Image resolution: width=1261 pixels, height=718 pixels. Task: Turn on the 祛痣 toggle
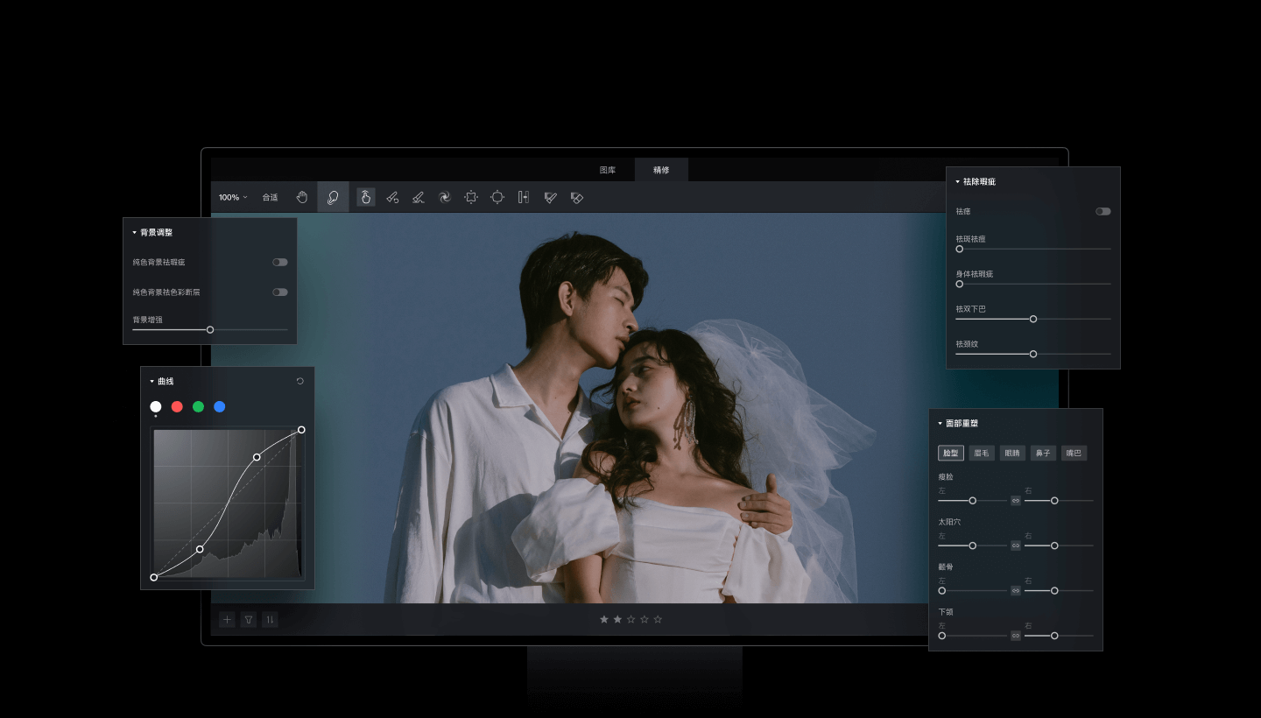coord(1102,212)
